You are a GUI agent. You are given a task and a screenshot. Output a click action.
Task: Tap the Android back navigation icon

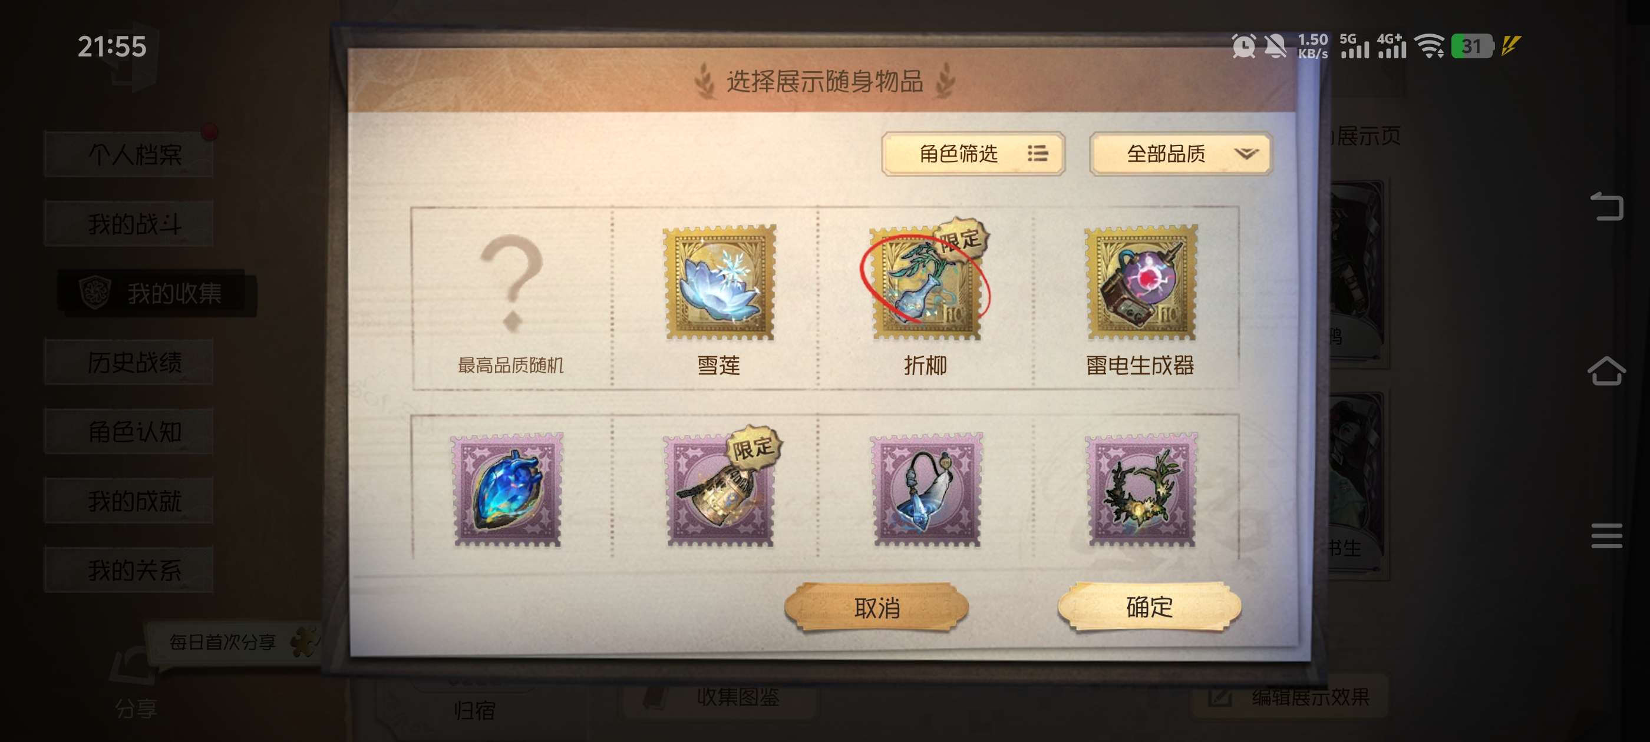point(1606,206)
